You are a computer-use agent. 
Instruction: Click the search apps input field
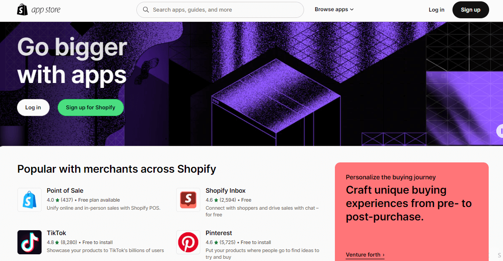(x=220, y=9)
